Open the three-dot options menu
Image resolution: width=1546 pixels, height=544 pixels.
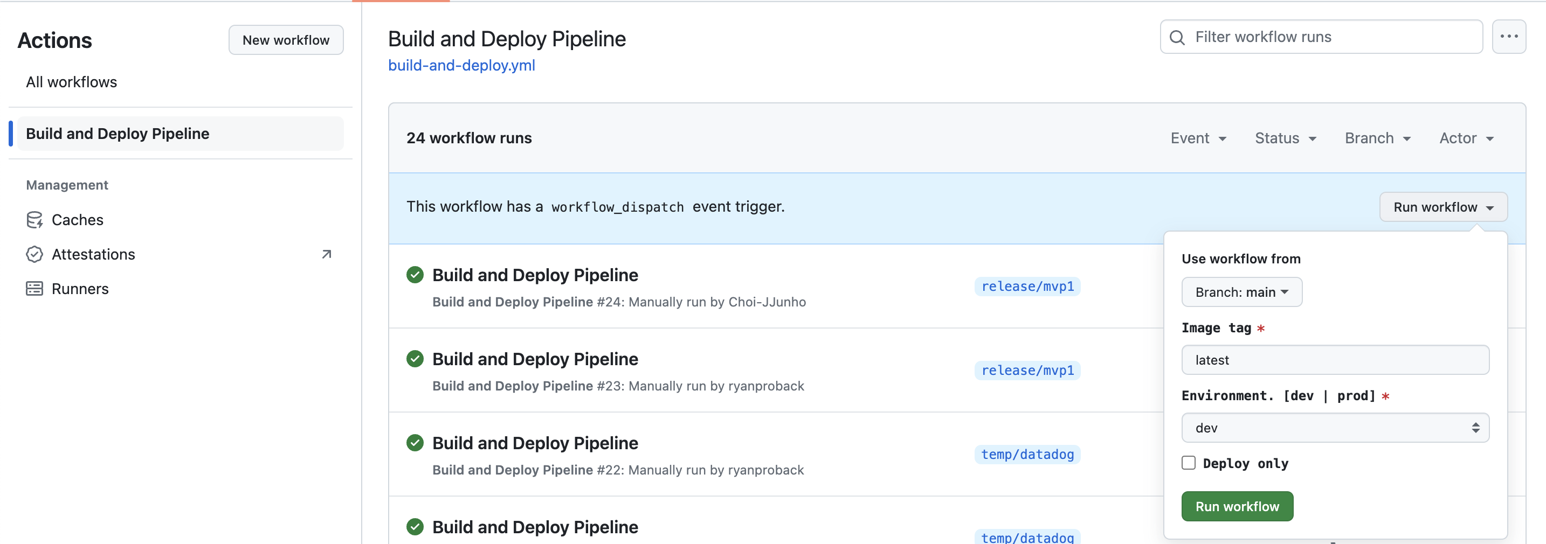[1508, 37]
